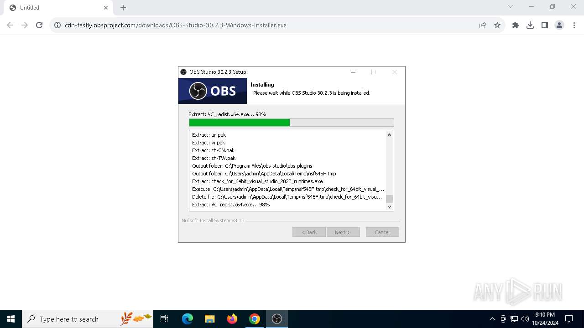Open volume control tray icon
The width and height of the screenshot is (584, 328).
pyautogui.click(x=525, y=319)
